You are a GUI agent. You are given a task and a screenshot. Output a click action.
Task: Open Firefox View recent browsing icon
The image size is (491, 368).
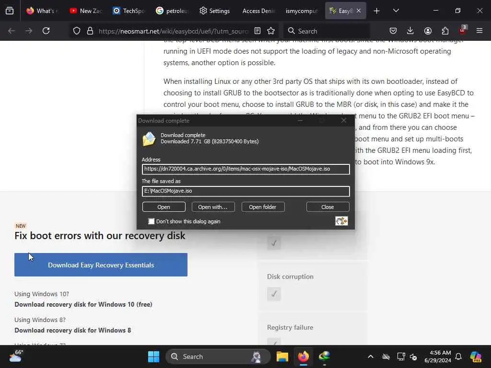[x=10, y=11]
